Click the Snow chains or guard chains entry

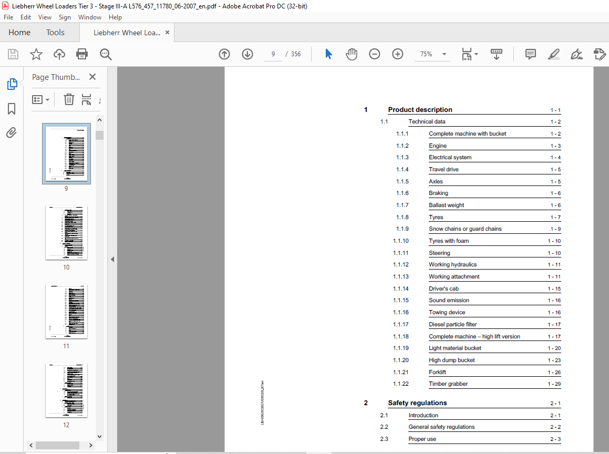466,229
